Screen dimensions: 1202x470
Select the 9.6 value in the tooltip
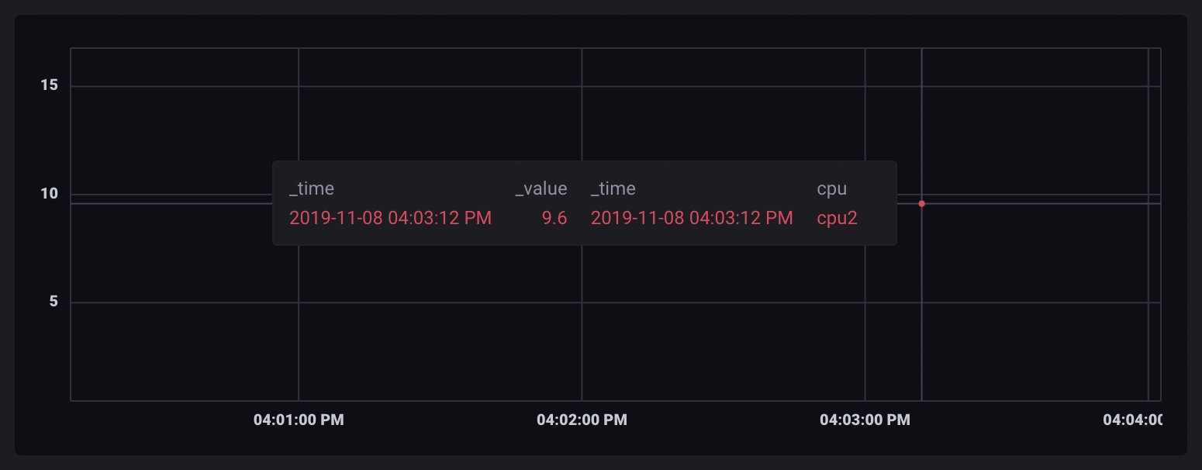pos(554,218)
